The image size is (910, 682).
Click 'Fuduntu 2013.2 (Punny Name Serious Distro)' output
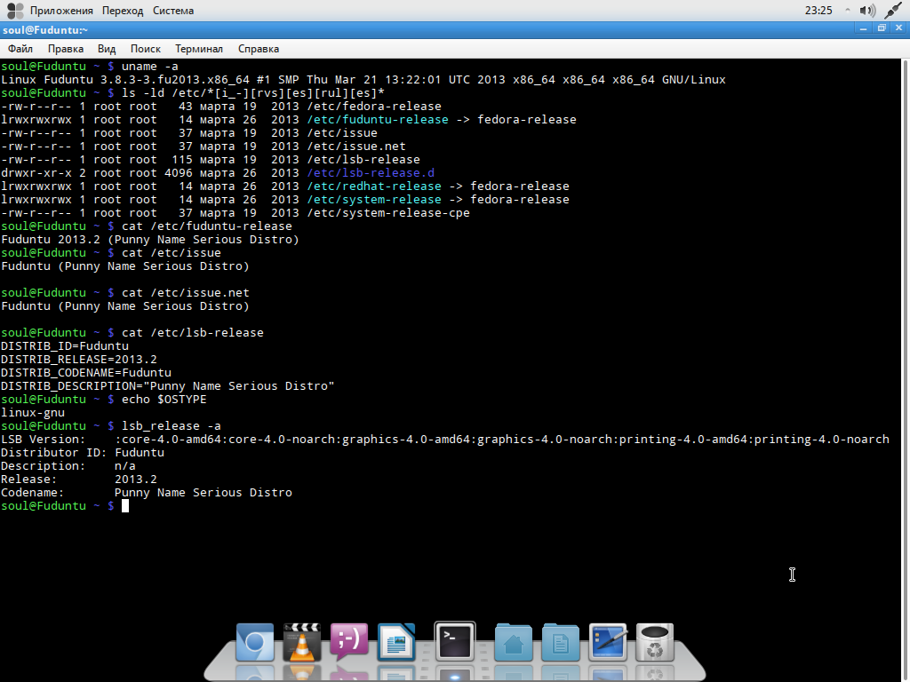[x=149, y=240]
